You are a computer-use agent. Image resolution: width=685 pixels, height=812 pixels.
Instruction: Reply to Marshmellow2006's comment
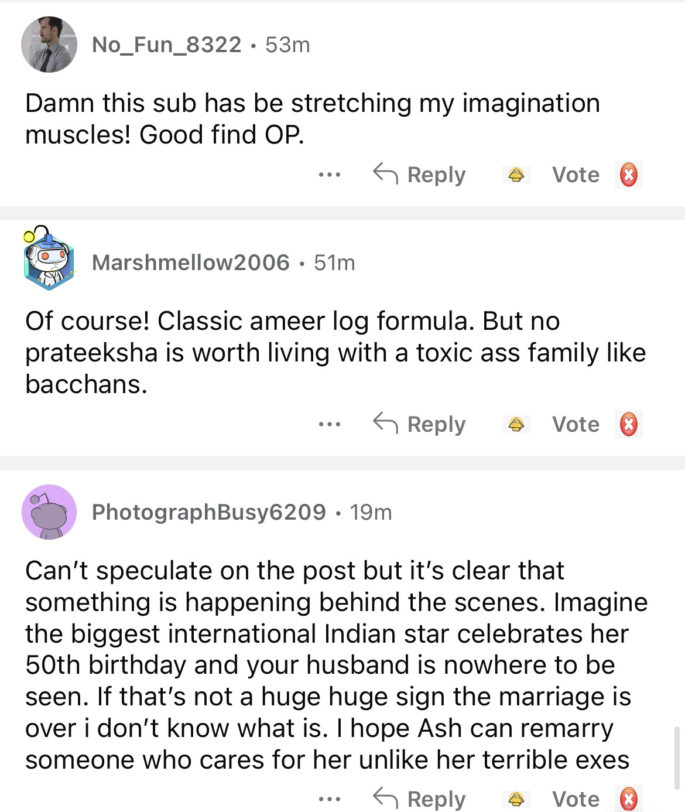point(420,424)
